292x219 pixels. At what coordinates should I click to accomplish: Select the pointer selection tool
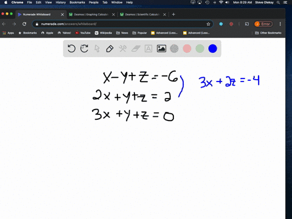[x=97, y=49]
